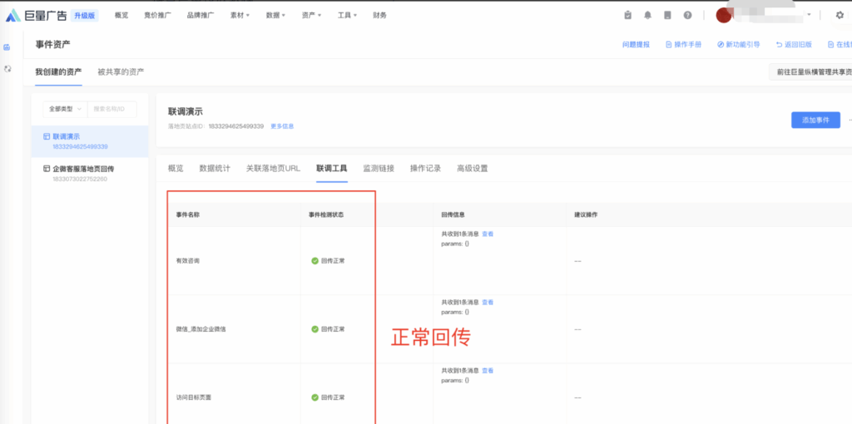Open the notification bell
The image size is (852, 424).
[647, 15]
